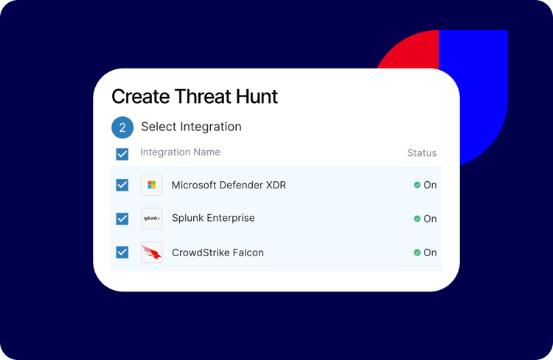Viewport: 553px width, 360px height.
Task: Click the Select Integration step label
Action: point(191,127)
